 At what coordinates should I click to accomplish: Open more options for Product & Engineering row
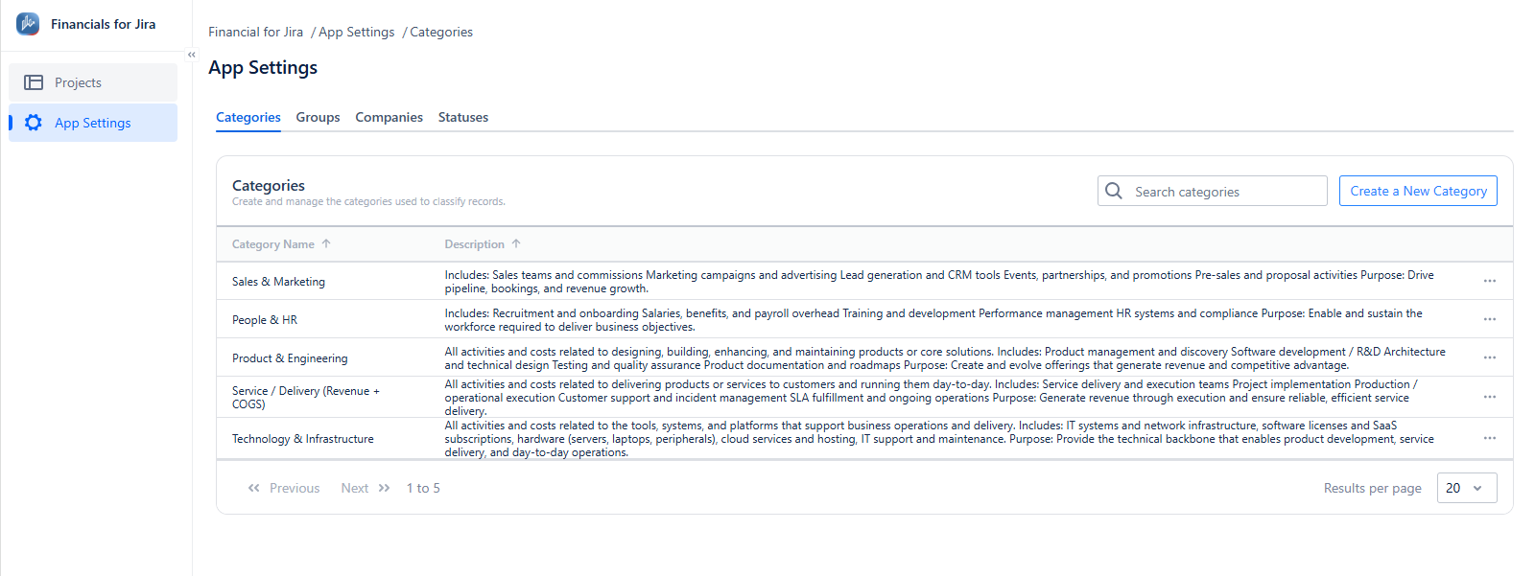click(x=1489, y=357)
